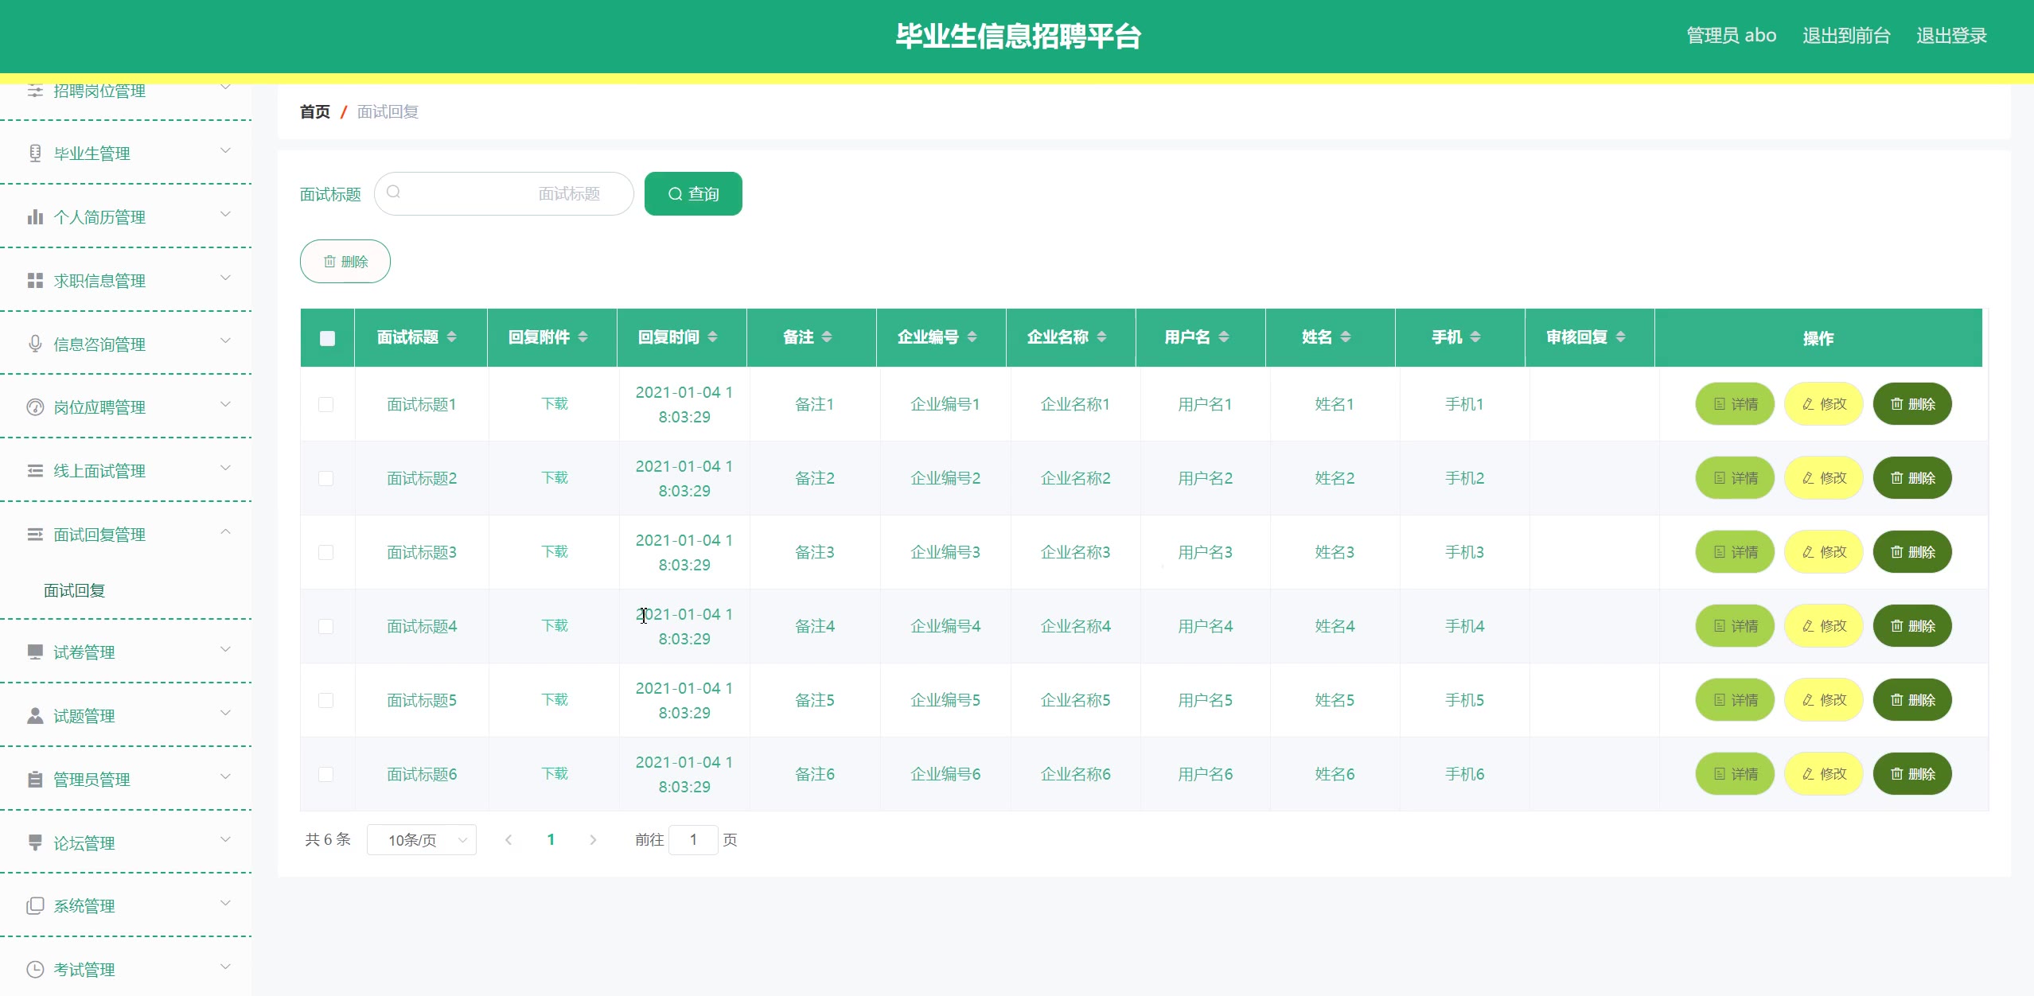The height and width of the screenshot is (996, 2034).
Task: Click the person icon beside 试题管理
Action: [35, 715]
